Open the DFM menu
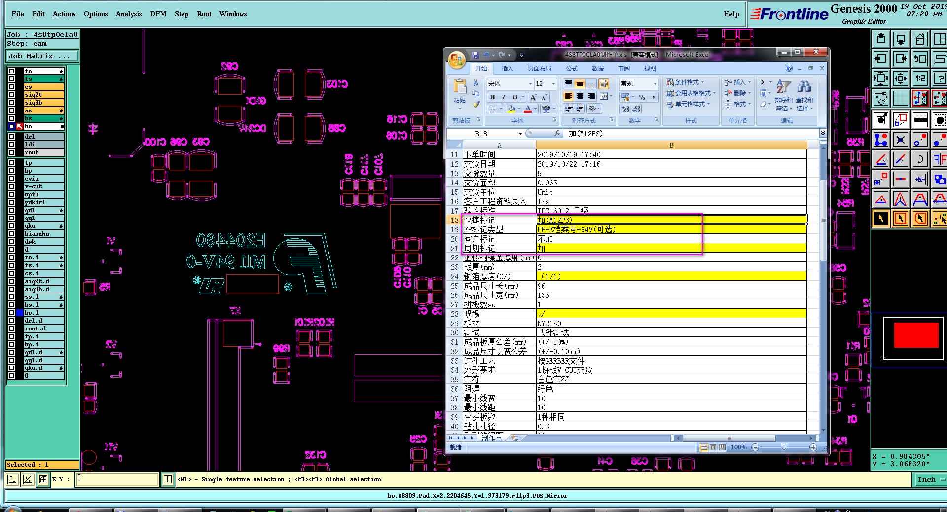947x512 pixels. [158, 14]
